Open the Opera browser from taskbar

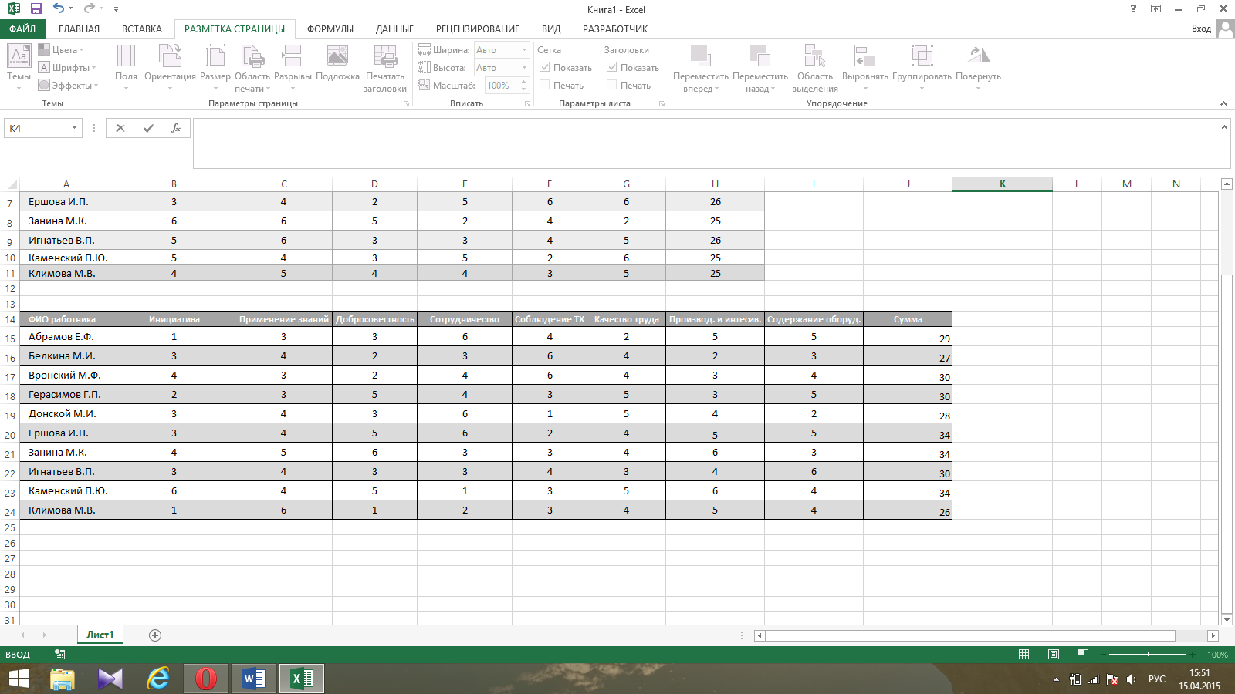[205, 679]
